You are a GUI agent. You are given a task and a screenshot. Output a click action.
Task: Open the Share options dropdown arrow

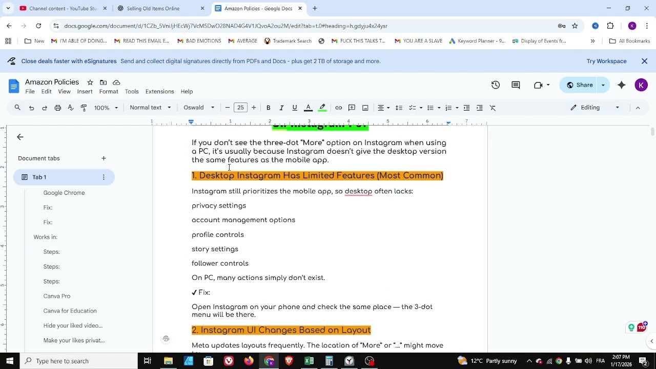click(x=603, y=85)
